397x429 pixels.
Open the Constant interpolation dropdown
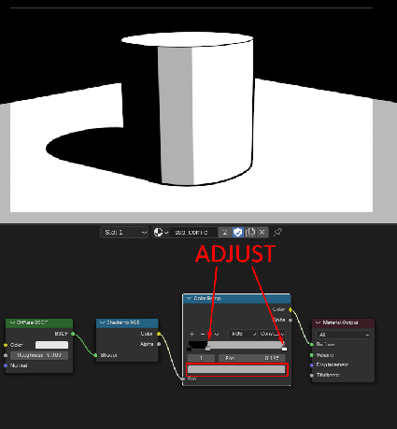(271, 334)
